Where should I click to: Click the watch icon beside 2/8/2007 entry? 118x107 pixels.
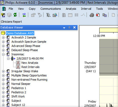(x=12, y=59)
